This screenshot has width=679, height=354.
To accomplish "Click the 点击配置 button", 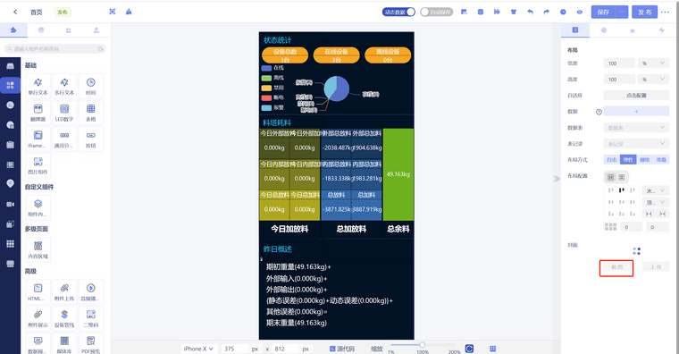I will (636, 96).
